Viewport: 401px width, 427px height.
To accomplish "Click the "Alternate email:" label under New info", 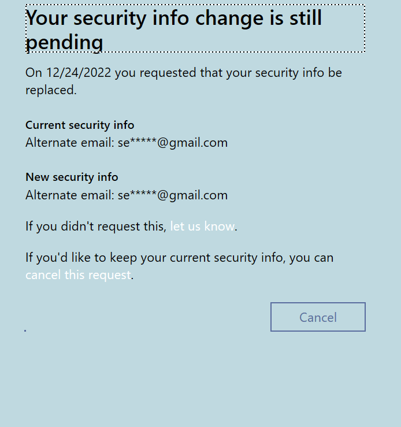I will coord(70,195).
